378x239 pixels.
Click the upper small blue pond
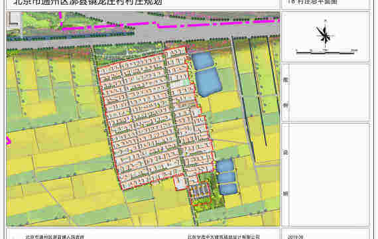click(203, 60)
